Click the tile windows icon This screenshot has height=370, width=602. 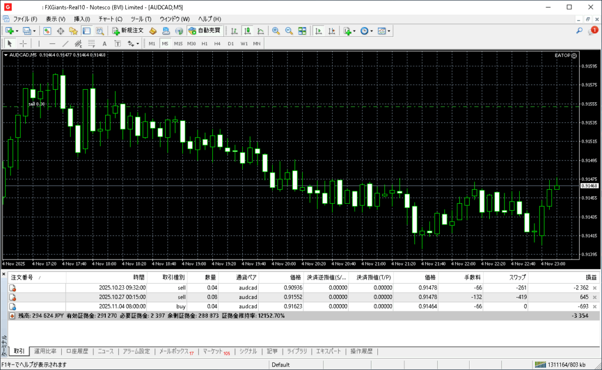[302, 31]
